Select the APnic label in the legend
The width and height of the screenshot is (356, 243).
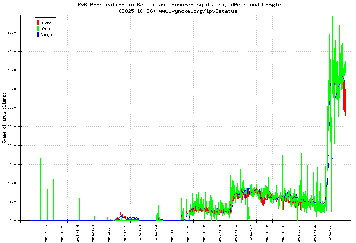pyautogui.click(x=46, y=29)
